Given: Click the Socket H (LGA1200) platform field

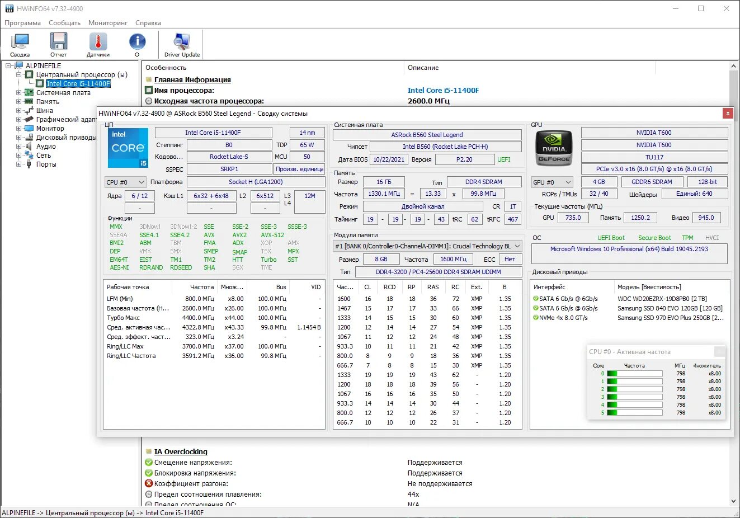Looking at the screenshot, I should 256,182.
